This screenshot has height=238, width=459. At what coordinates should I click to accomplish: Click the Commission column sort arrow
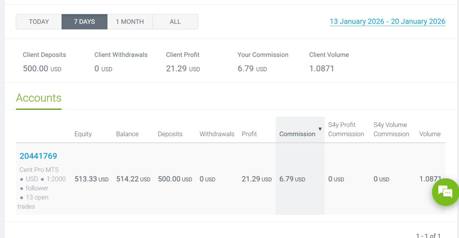tap(320, 129)
